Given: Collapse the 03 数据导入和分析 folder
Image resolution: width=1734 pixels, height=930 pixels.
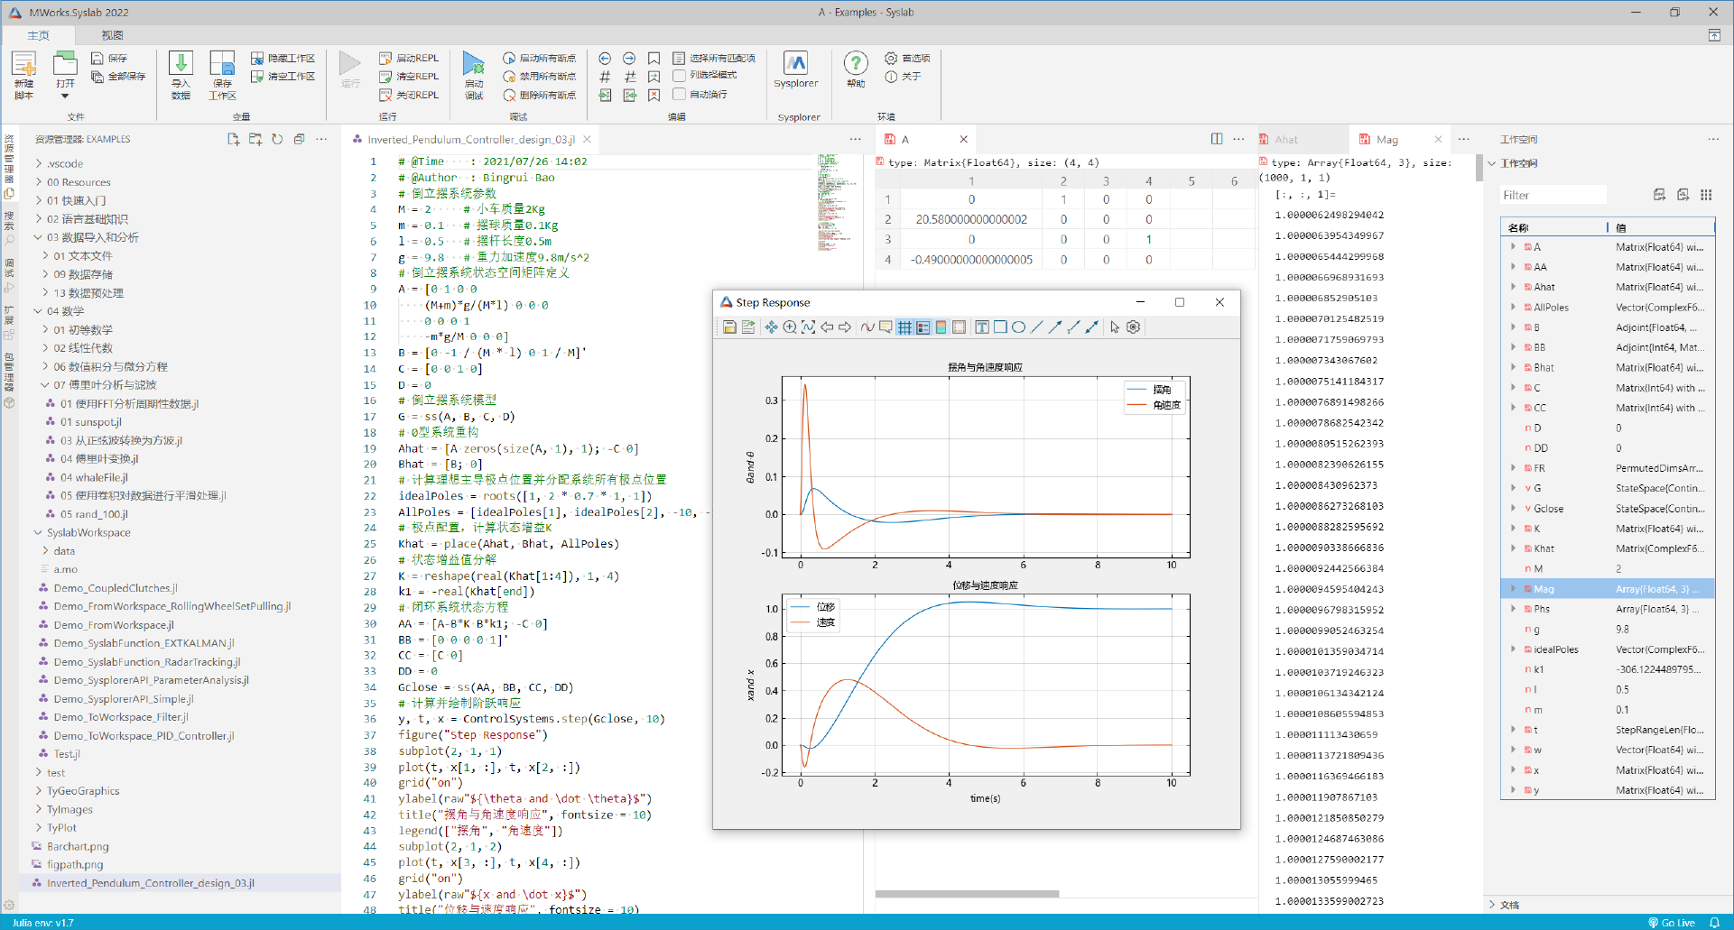Looking at the screenshot, I should pos(39,237).
